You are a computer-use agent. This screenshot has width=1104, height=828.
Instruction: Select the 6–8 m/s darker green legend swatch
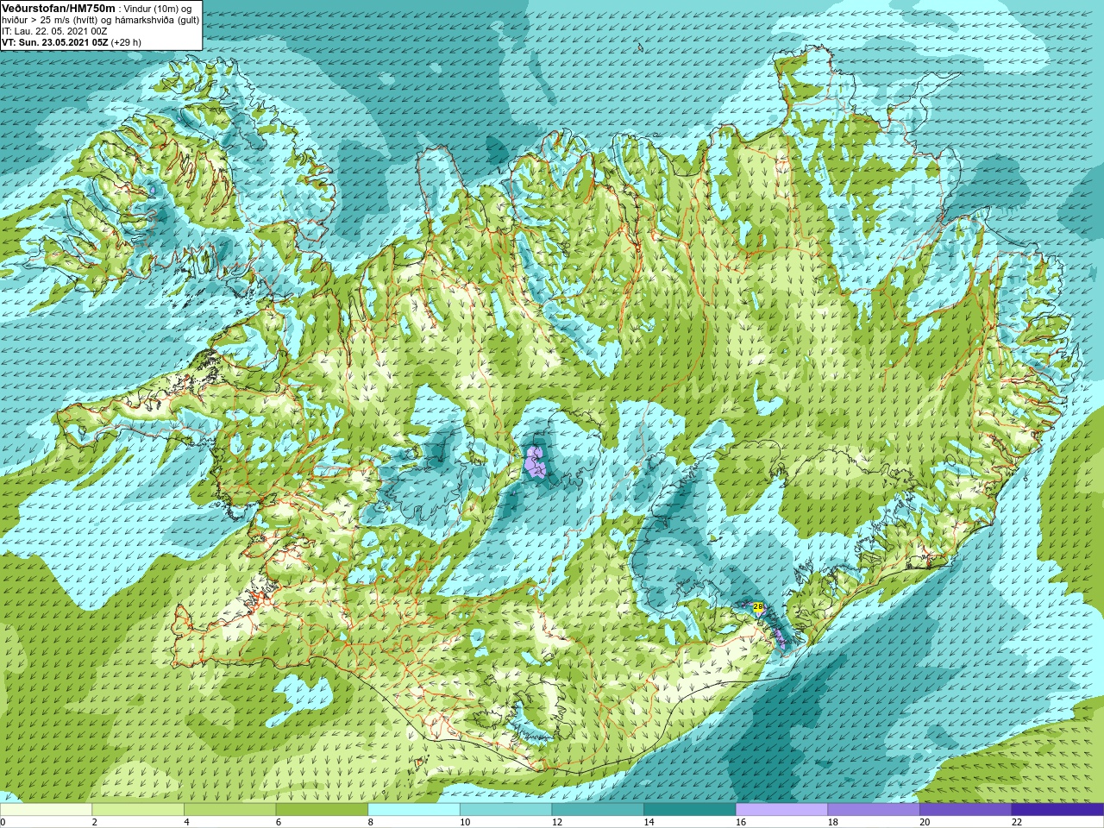322,809
